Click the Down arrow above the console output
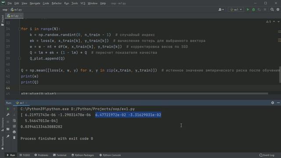Image resolution: width=281 pixels, height=158 pixels. (x=14, y=115)
